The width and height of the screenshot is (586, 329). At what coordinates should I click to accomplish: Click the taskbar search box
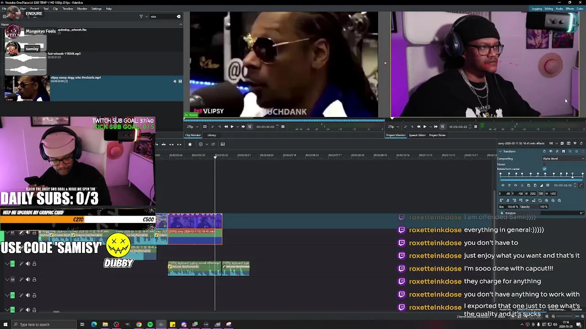[43, 324]
